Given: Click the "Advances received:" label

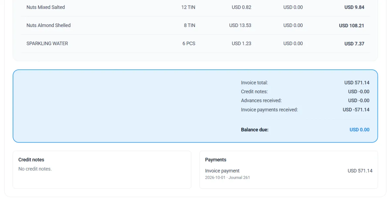Looking at the screenshot, I should click(261, 101).
